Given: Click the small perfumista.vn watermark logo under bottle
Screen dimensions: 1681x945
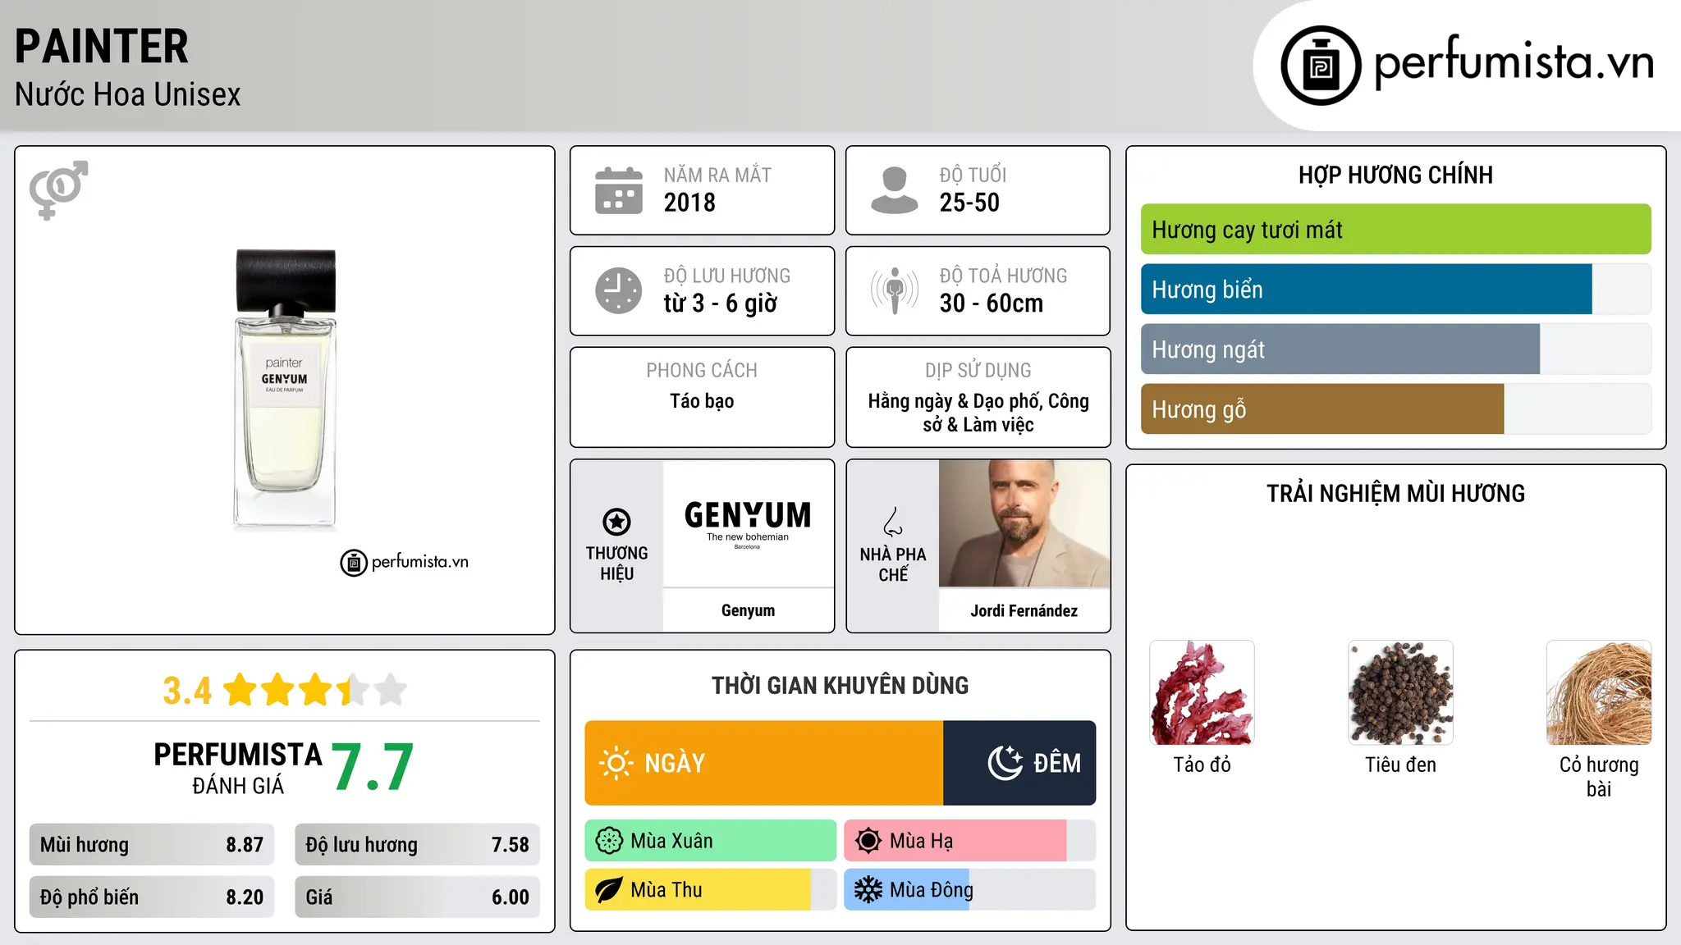Looking at the screenshot, I should click(405, 563).
